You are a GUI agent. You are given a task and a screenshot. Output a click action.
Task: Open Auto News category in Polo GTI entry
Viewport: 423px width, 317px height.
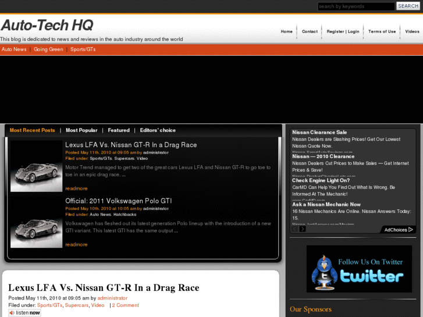100,215
